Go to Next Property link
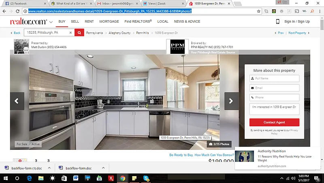The width and height of the screenshot is (324, 183). pyautogui.click(x=297, y=33)
